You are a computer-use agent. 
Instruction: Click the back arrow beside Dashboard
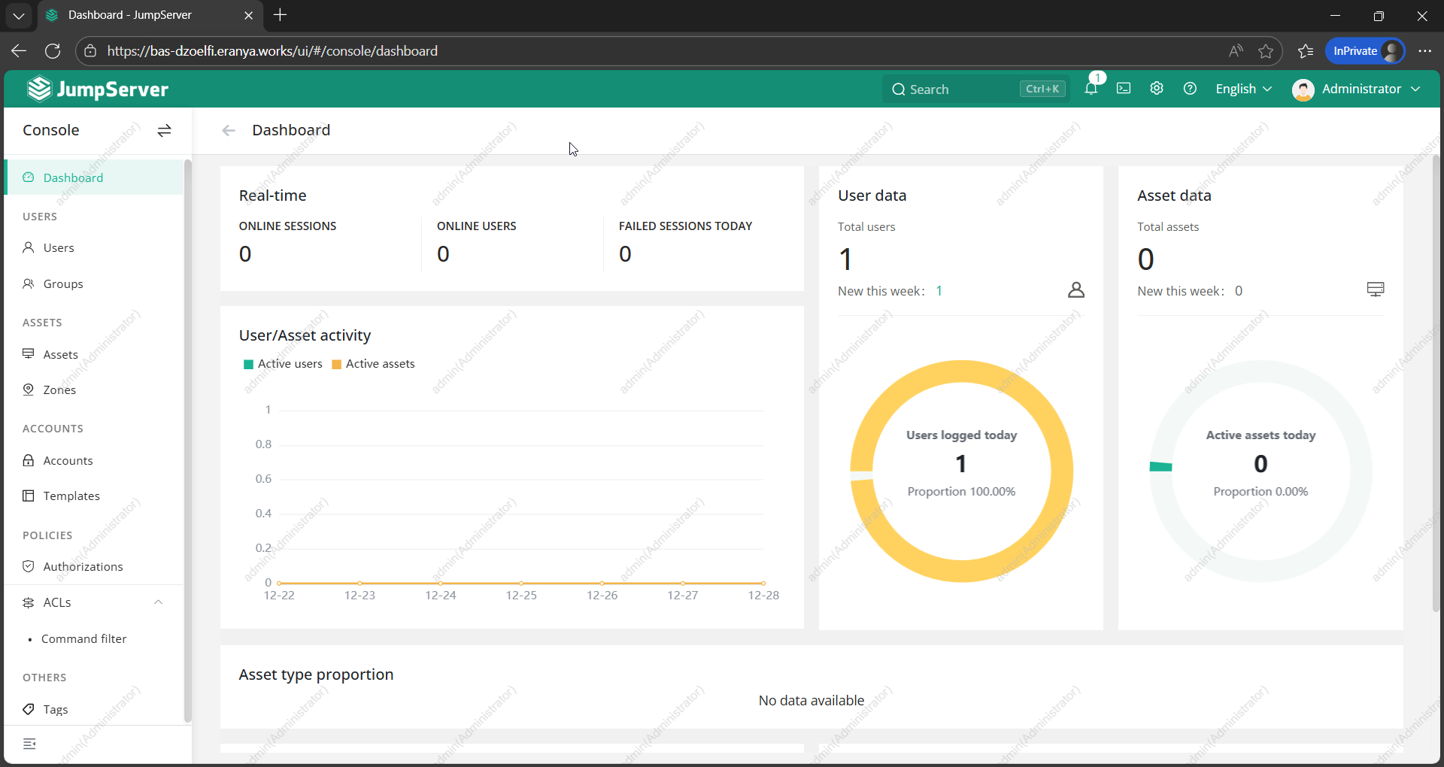point(229,131)
